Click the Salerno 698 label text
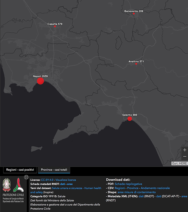 tap(129, 115)
